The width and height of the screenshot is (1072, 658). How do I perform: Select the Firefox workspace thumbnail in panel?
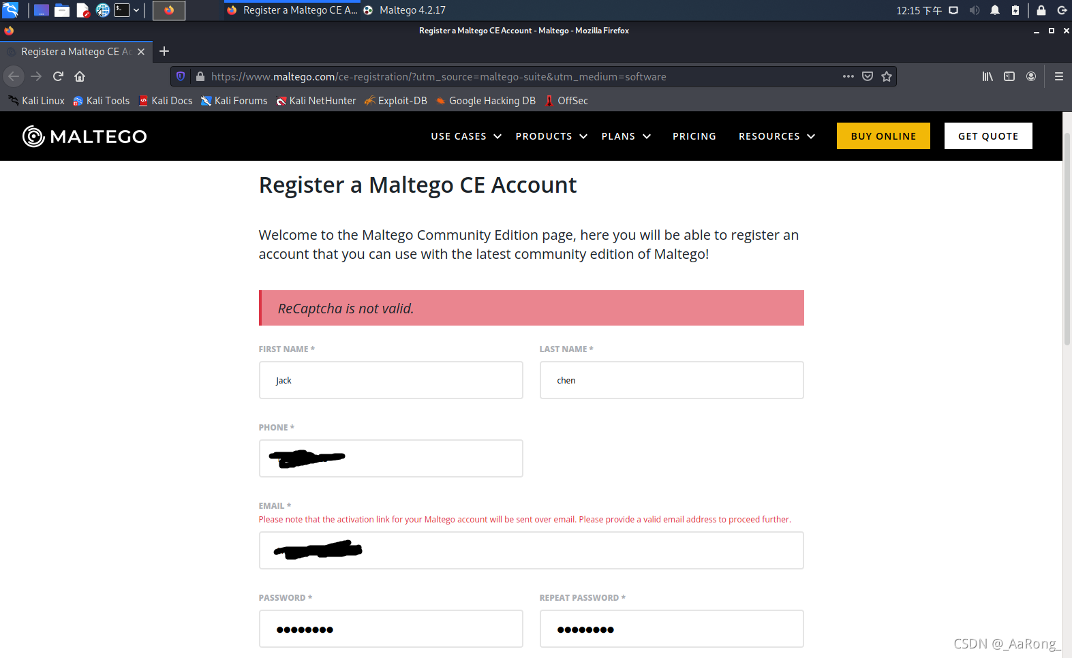169,10
